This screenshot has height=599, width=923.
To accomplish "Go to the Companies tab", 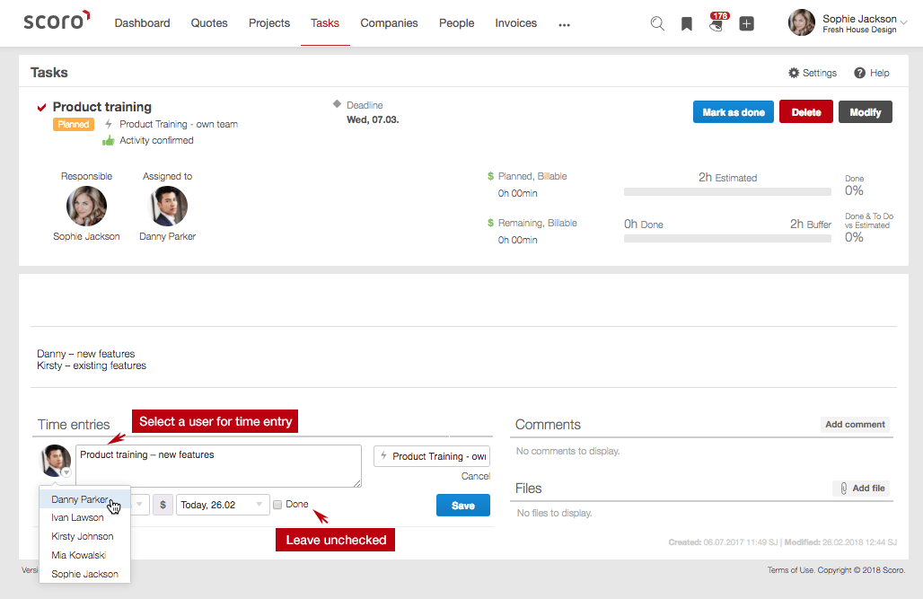I will pos(389,23).
